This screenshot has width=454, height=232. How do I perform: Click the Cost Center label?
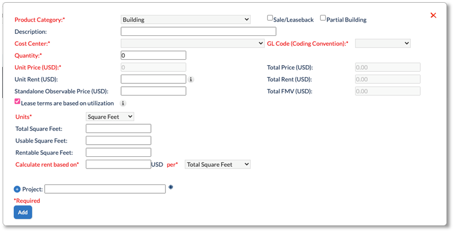coord(33,44)
